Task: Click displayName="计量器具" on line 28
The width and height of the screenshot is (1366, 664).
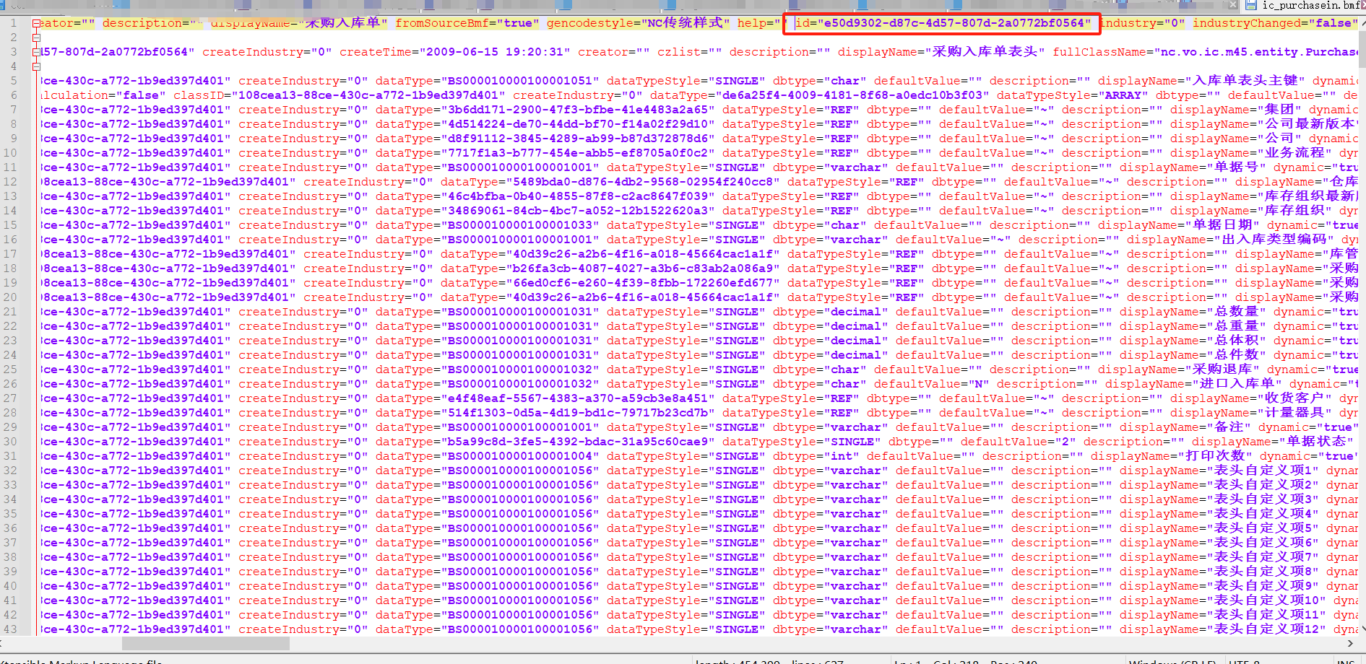Action: point(1251,413)
